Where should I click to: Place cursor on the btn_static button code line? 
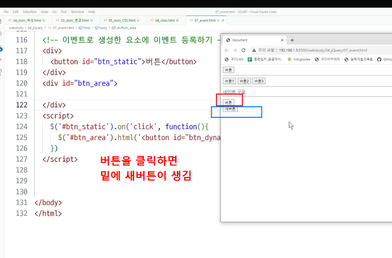point(123,62)
